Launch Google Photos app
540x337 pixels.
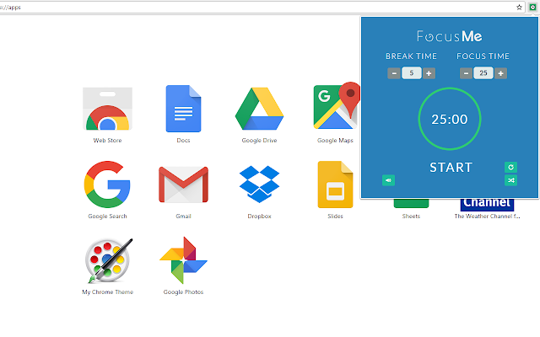(x=183, y=260)
